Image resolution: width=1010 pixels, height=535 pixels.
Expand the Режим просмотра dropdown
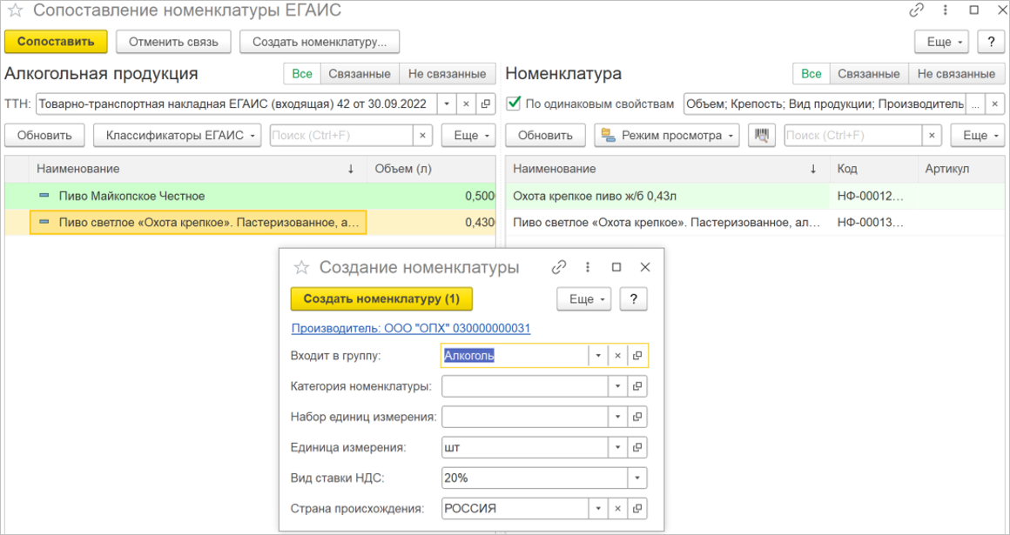click(x=667, y=136)
